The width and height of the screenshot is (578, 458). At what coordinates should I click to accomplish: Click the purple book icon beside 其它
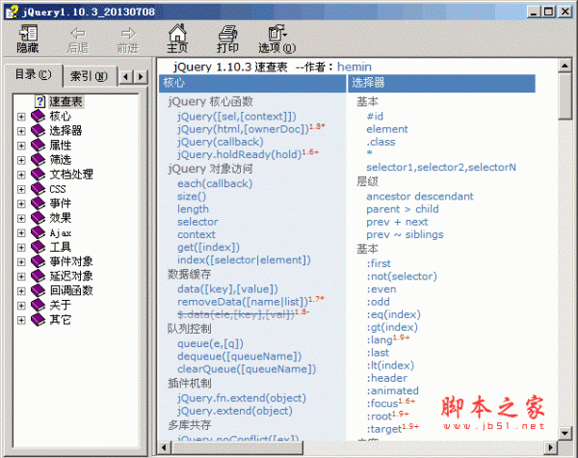[38, 319]
